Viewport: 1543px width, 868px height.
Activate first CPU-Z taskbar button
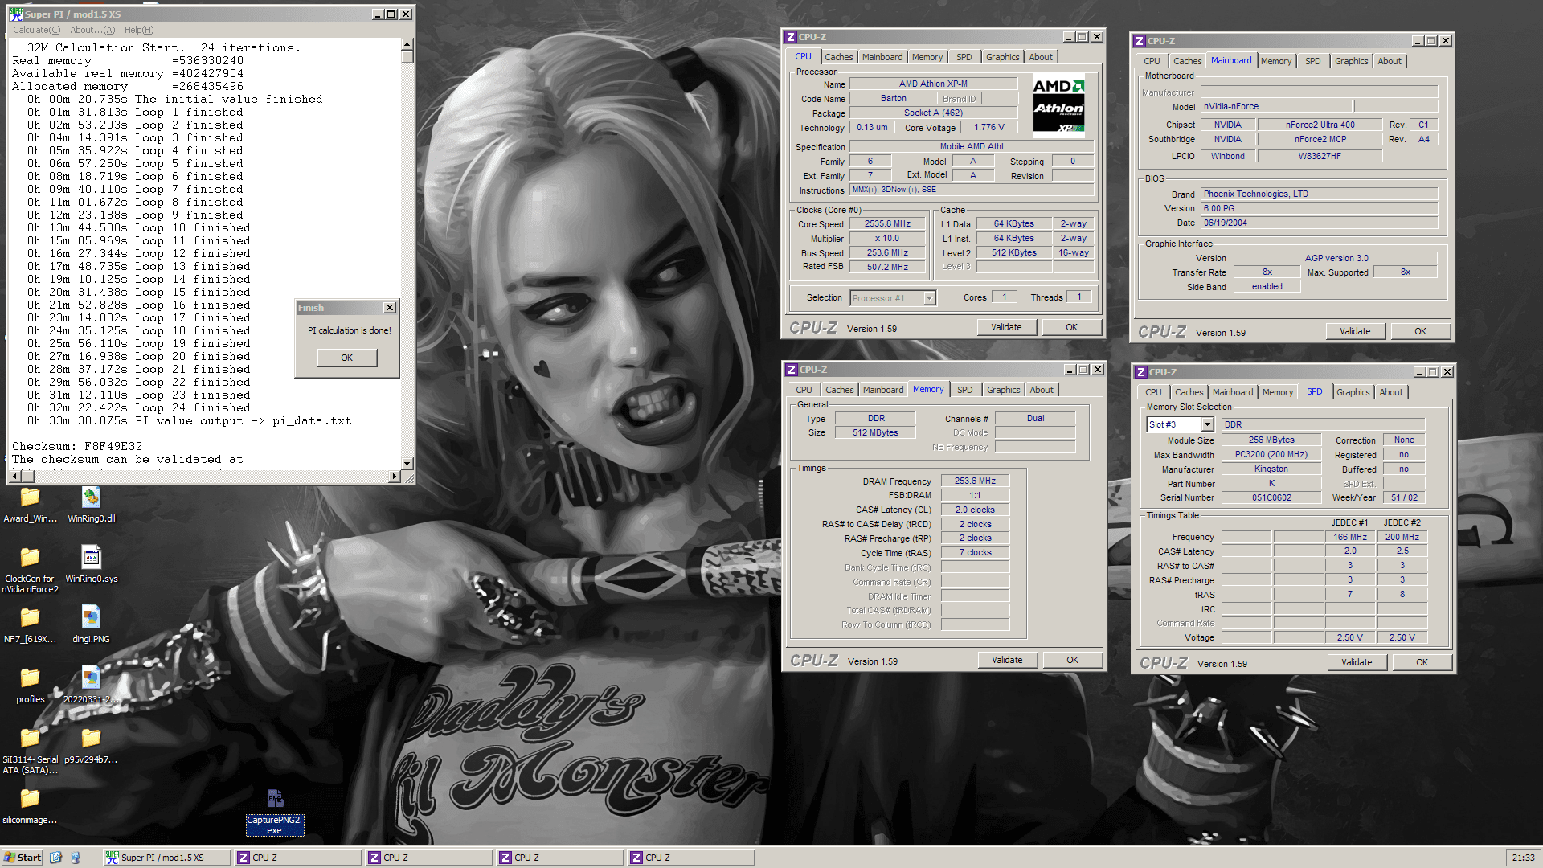[x=297, y=858]
